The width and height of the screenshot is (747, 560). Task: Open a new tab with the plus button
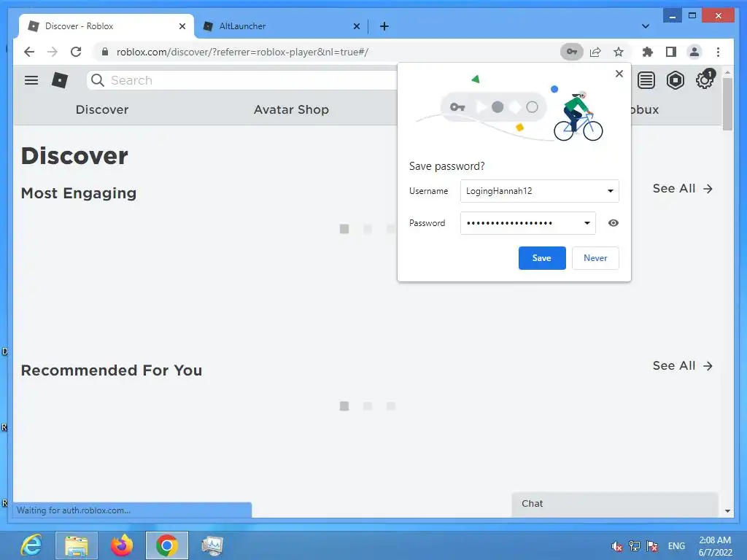point(384,26)
